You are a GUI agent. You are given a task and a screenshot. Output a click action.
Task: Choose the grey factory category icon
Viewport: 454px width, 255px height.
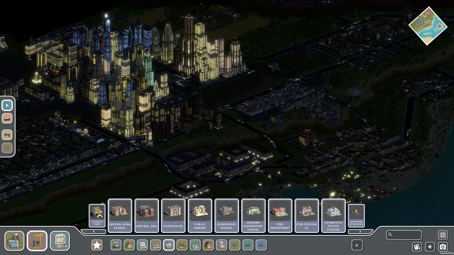[x=156, y=245]
